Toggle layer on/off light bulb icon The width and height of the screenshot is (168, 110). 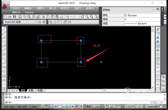(55, 22)
